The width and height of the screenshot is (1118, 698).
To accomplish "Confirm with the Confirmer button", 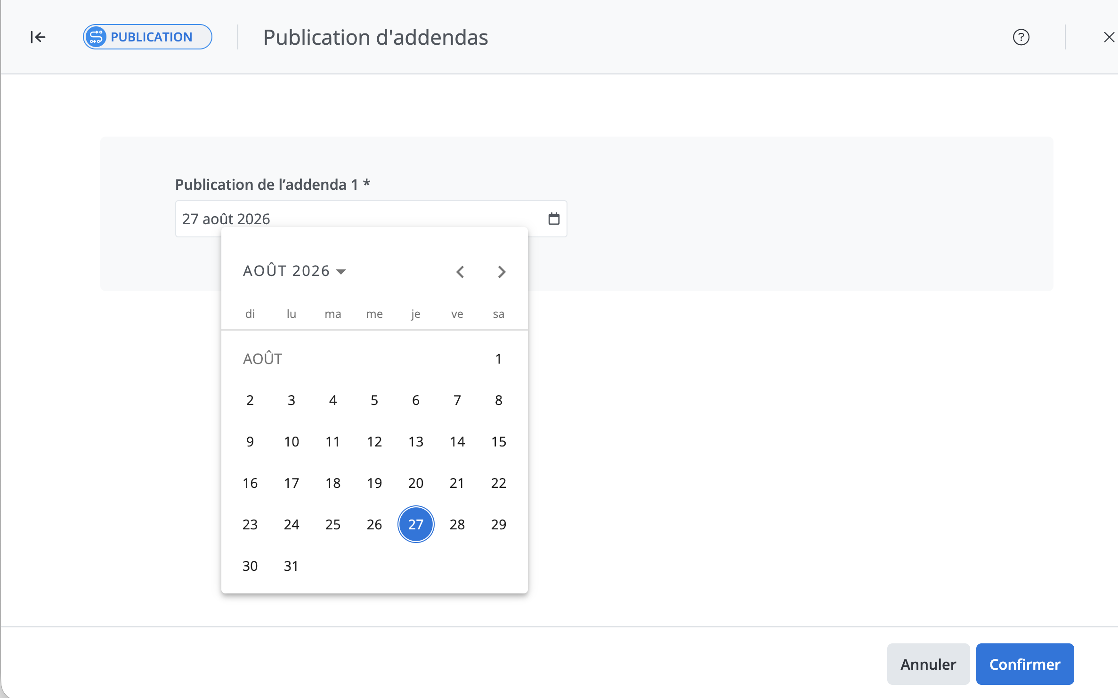I will coord(1025,664).
